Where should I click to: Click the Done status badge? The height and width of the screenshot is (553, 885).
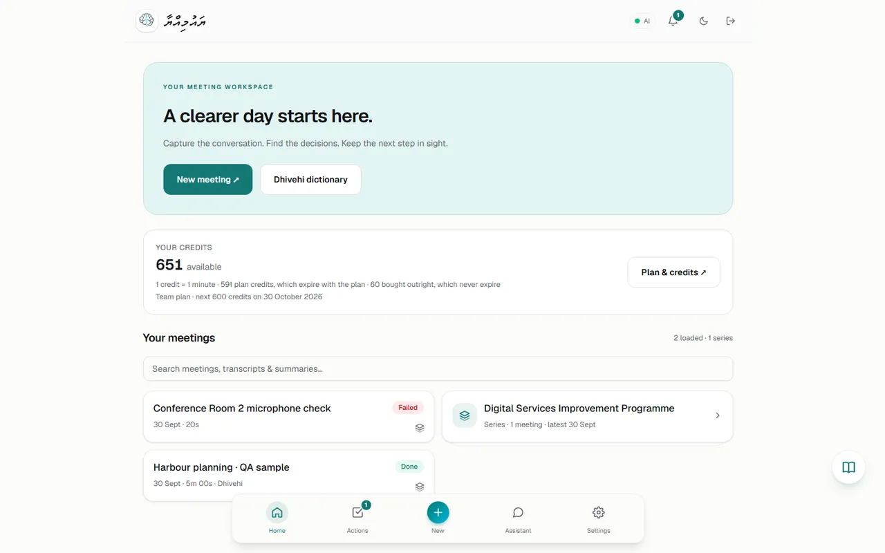point(409,467)
